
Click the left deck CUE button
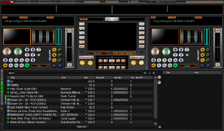coord(7,52)
